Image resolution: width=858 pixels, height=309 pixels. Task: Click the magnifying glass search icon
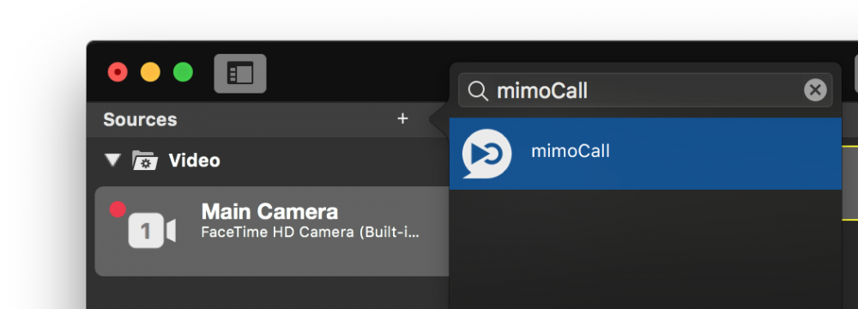pos(478,90)
